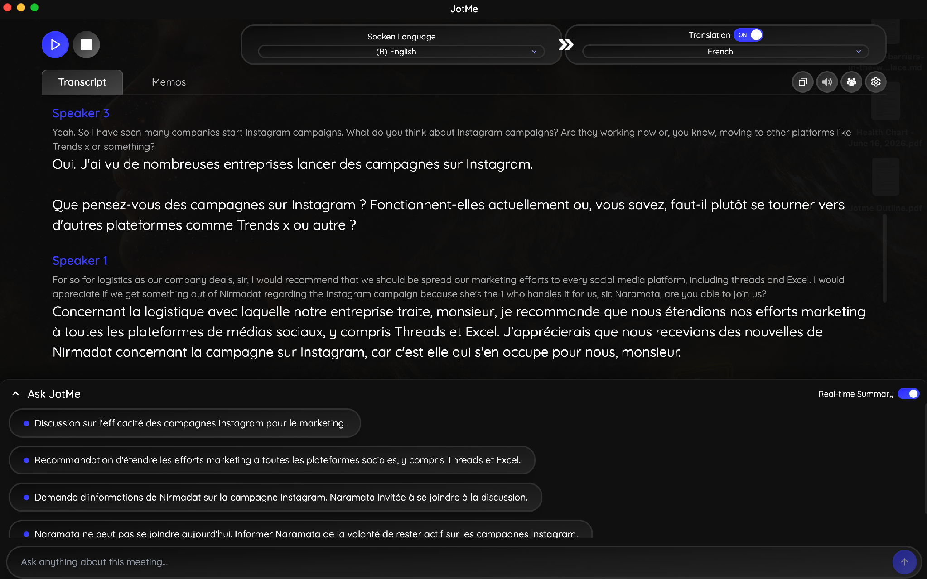Click the stop recording button
This screenshot has height=579, width=927.
pyautogui.click(x=86, y=44)
